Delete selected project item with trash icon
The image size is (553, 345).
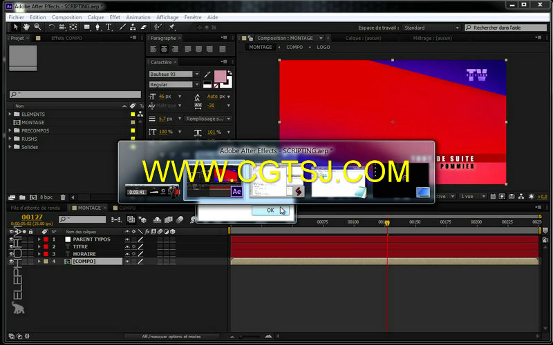click(63, 197)
